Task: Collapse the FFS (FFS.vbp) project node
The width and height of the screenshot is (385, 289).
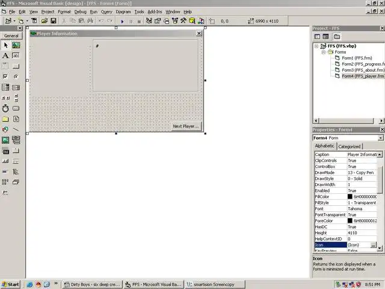Action: pos(316,46)
